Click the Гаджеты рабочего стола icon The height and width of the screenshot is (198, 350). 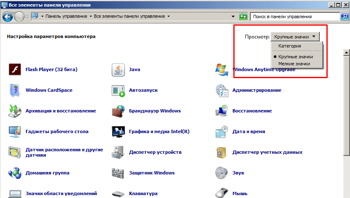click(x=15, y=132)
